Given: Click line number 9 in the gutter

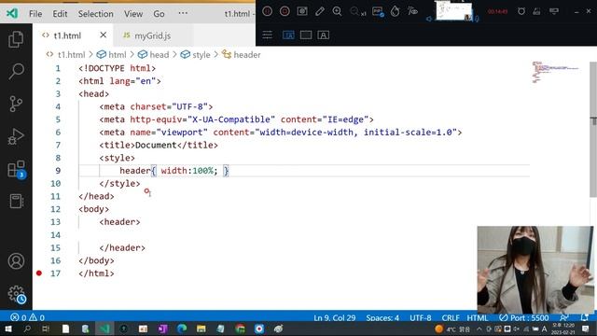Looking at the screenshot, I should [58, 171].
